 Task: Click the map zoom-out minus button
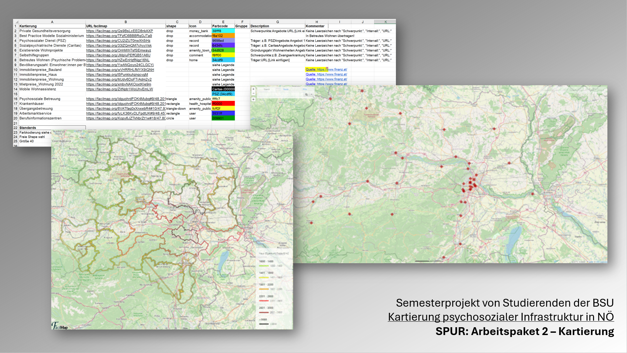[x=253, y=93]
